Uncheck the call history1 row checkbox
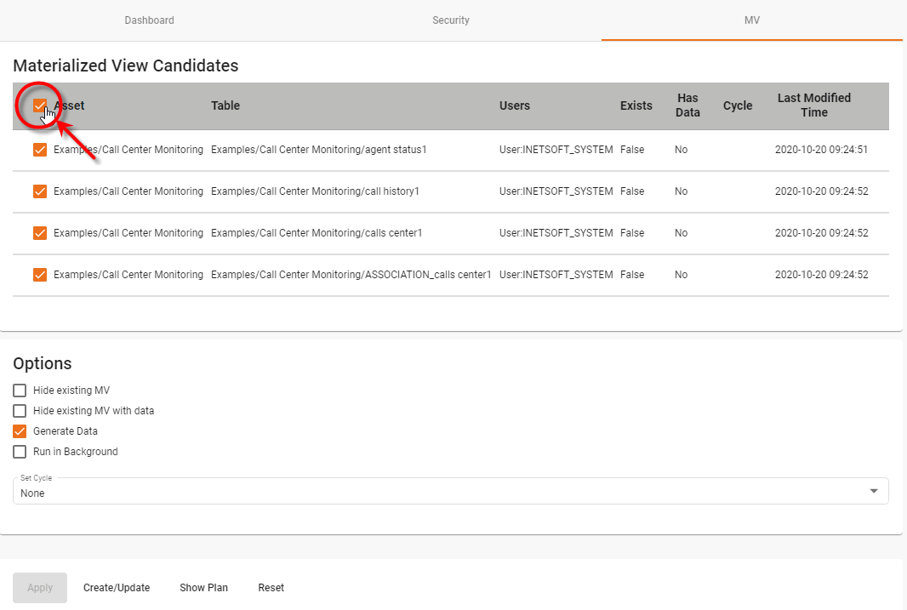 click(40, 191)
